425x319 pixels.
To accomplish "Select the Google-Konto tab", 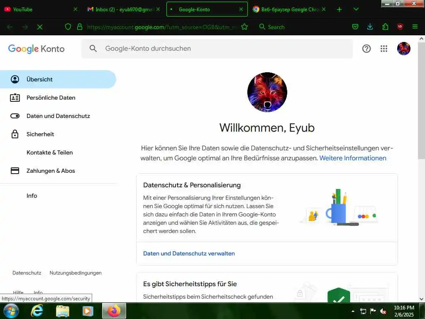I will (x=207, y=9).
